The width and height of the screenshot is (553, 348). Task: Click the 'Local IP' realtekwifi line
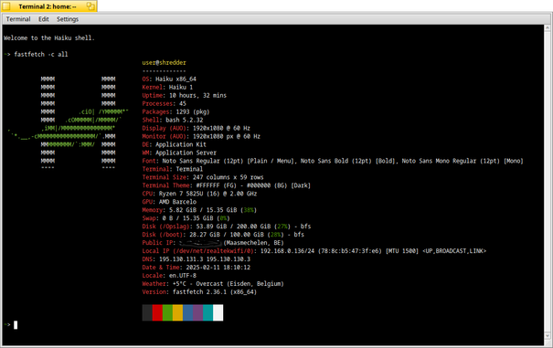(x=314, y=251)
